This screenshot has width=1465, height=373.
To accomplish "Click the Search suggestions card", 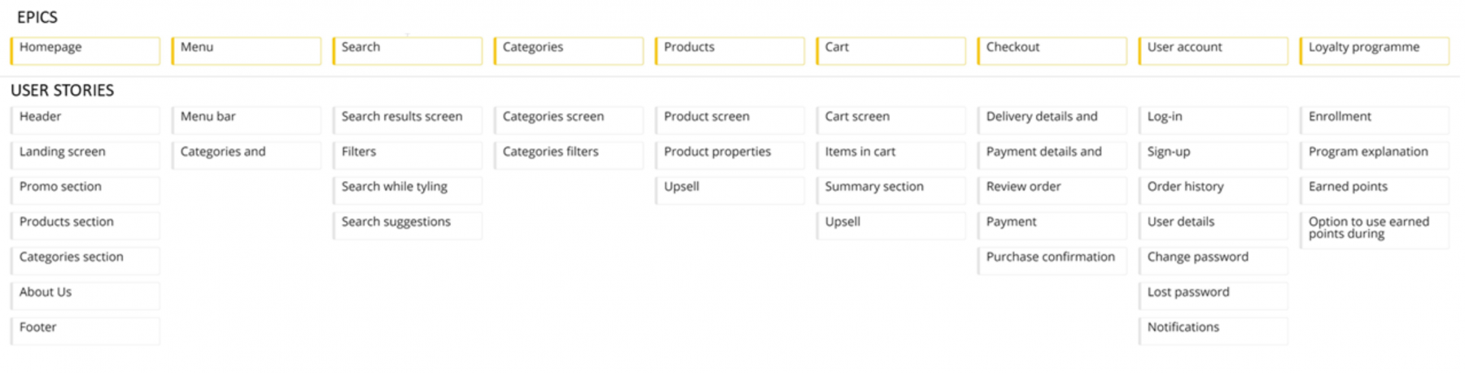I will (407, 223).
